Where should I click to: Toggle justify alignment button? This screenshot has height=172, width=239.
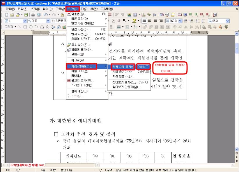point(144,21)
